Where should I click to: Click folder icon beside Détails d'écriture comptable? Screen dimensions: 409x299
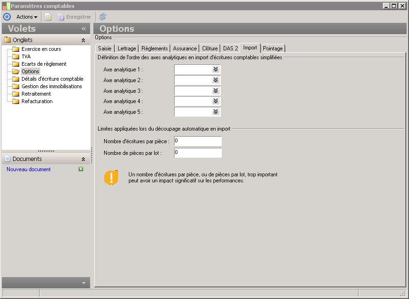coord(16,79)
